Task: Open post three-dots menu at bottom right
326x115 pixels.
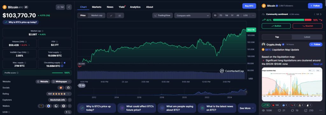Action: [321, 110]
